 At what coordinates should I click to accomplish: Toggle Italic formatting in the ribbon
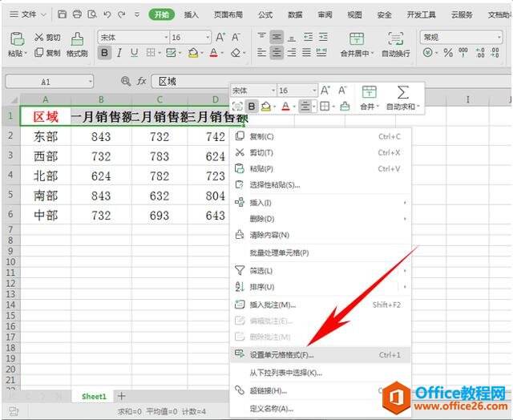click(x=119, y=53)
